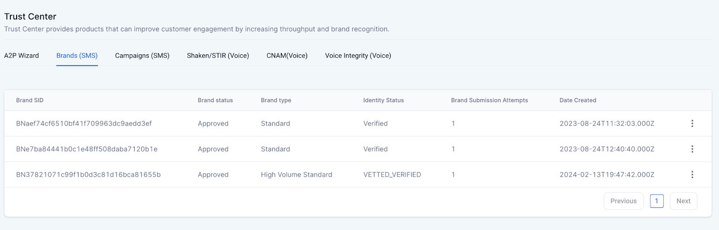Go to the Shaken/STIR (Voice) tab
719x230 pixels.
click(218, 56)
